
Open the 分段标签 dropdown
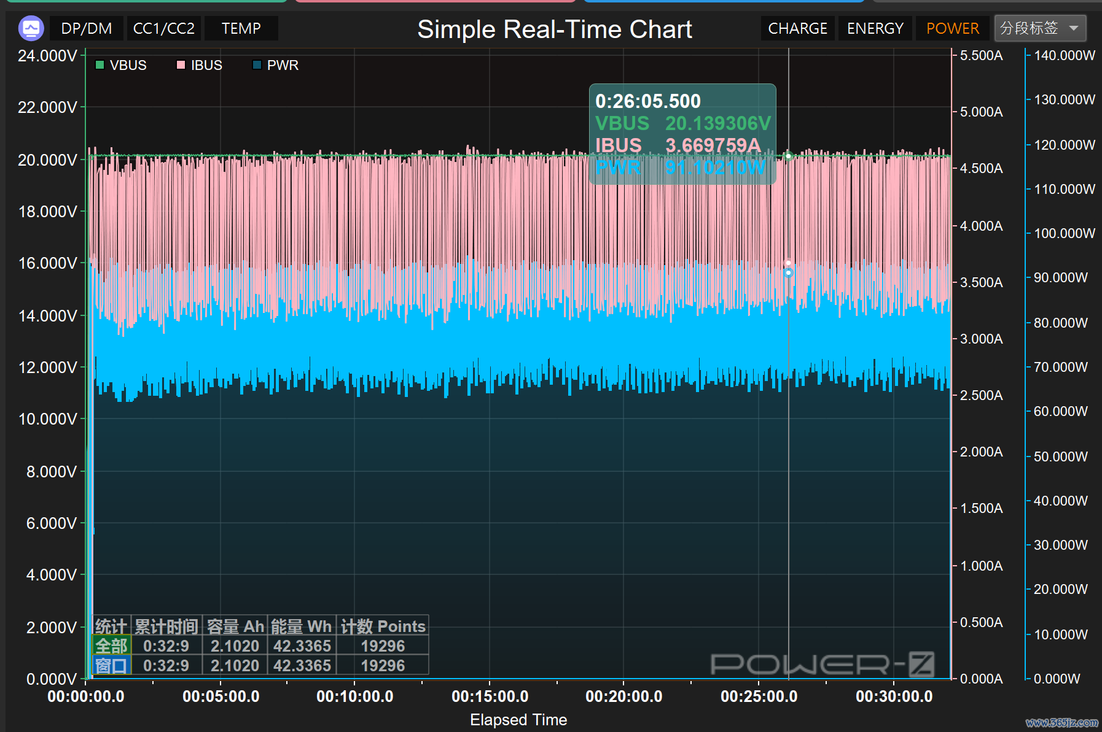1040,28
